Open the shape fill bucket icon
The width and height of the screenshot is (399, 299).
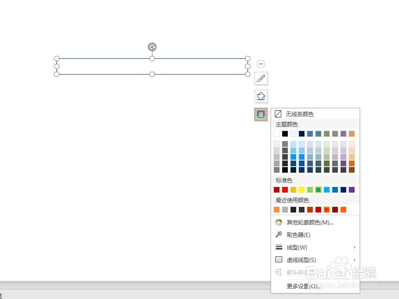pyautogui.click(x=261, y=96)
